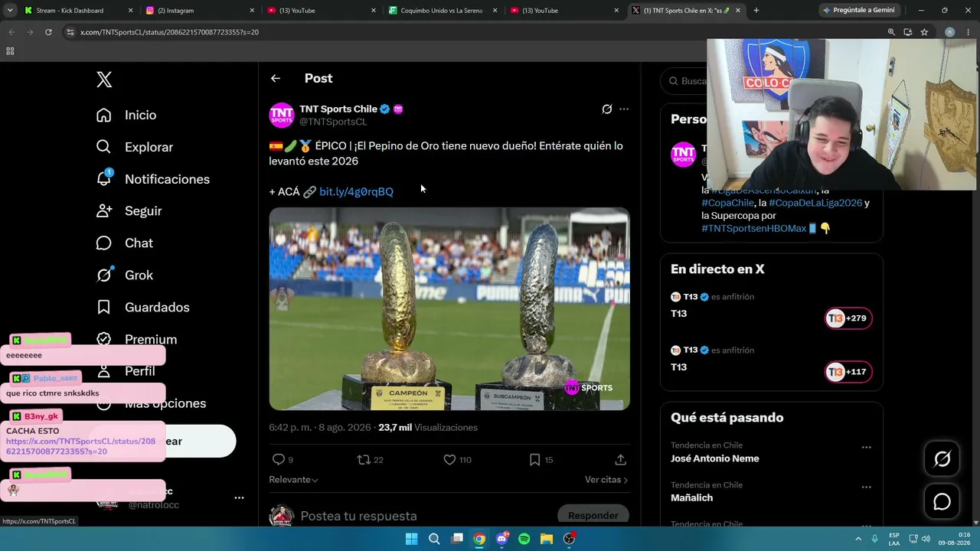
Task: Reload the page in Chrome
Action: click(48, 32)
